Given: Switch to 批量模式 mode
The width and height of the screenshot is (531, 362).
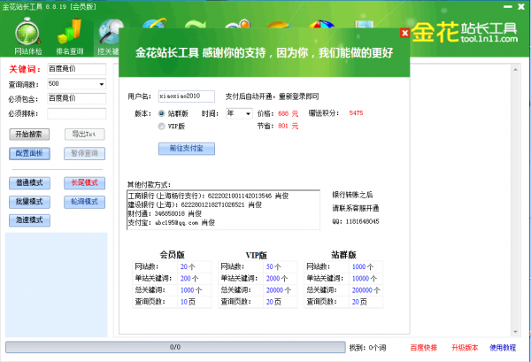Looking at the screenshot, I should point(29,202).
